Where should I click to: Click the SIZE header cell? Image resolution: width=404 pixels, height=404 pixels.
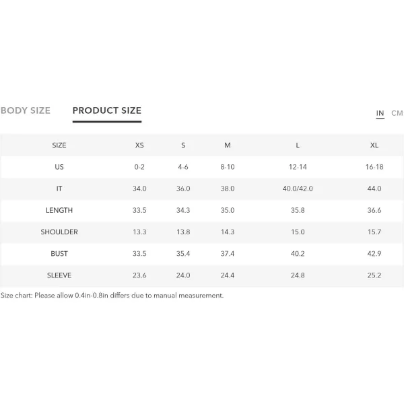pyautogui.click(x=59, y=145)
